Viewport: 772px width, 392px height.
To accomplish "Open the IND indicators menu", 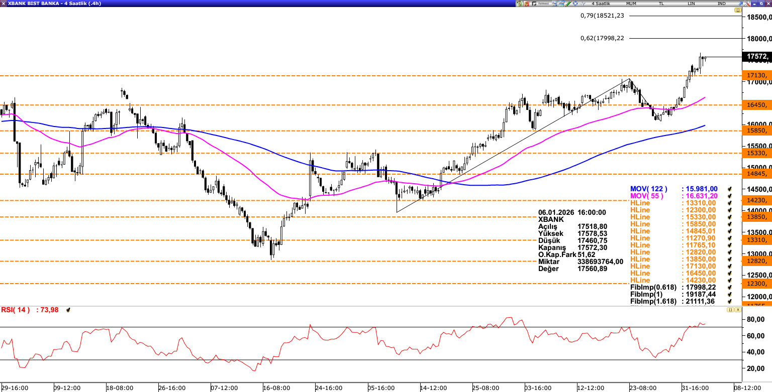I will tap(721, 4).
